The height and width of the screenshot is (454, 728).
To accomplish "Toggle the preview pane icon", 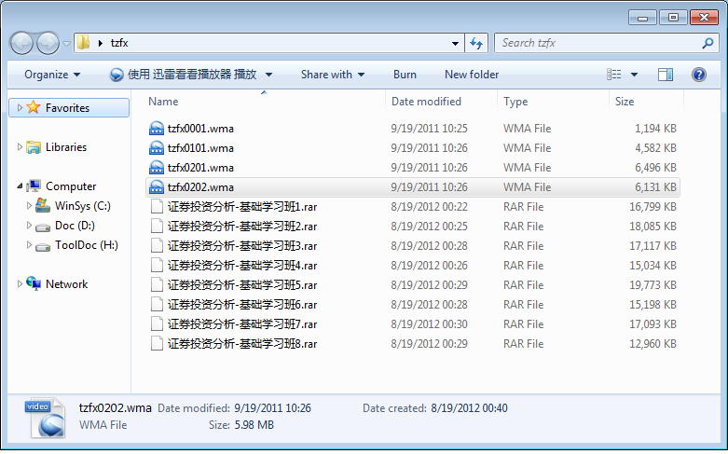I will [x=665, y=75].
